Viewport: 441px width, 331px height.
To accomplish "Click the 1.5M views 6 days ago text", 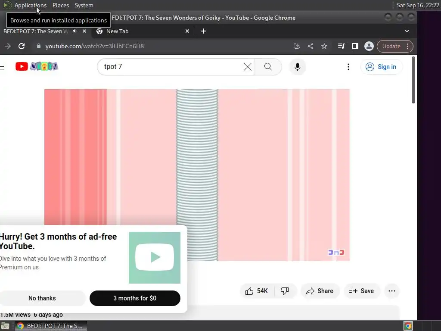I will pos(31,315).
